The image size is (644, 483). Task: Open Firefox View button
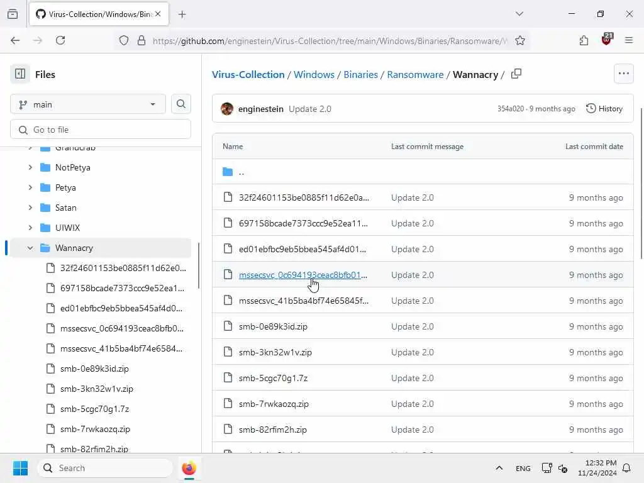coord(13,14)
